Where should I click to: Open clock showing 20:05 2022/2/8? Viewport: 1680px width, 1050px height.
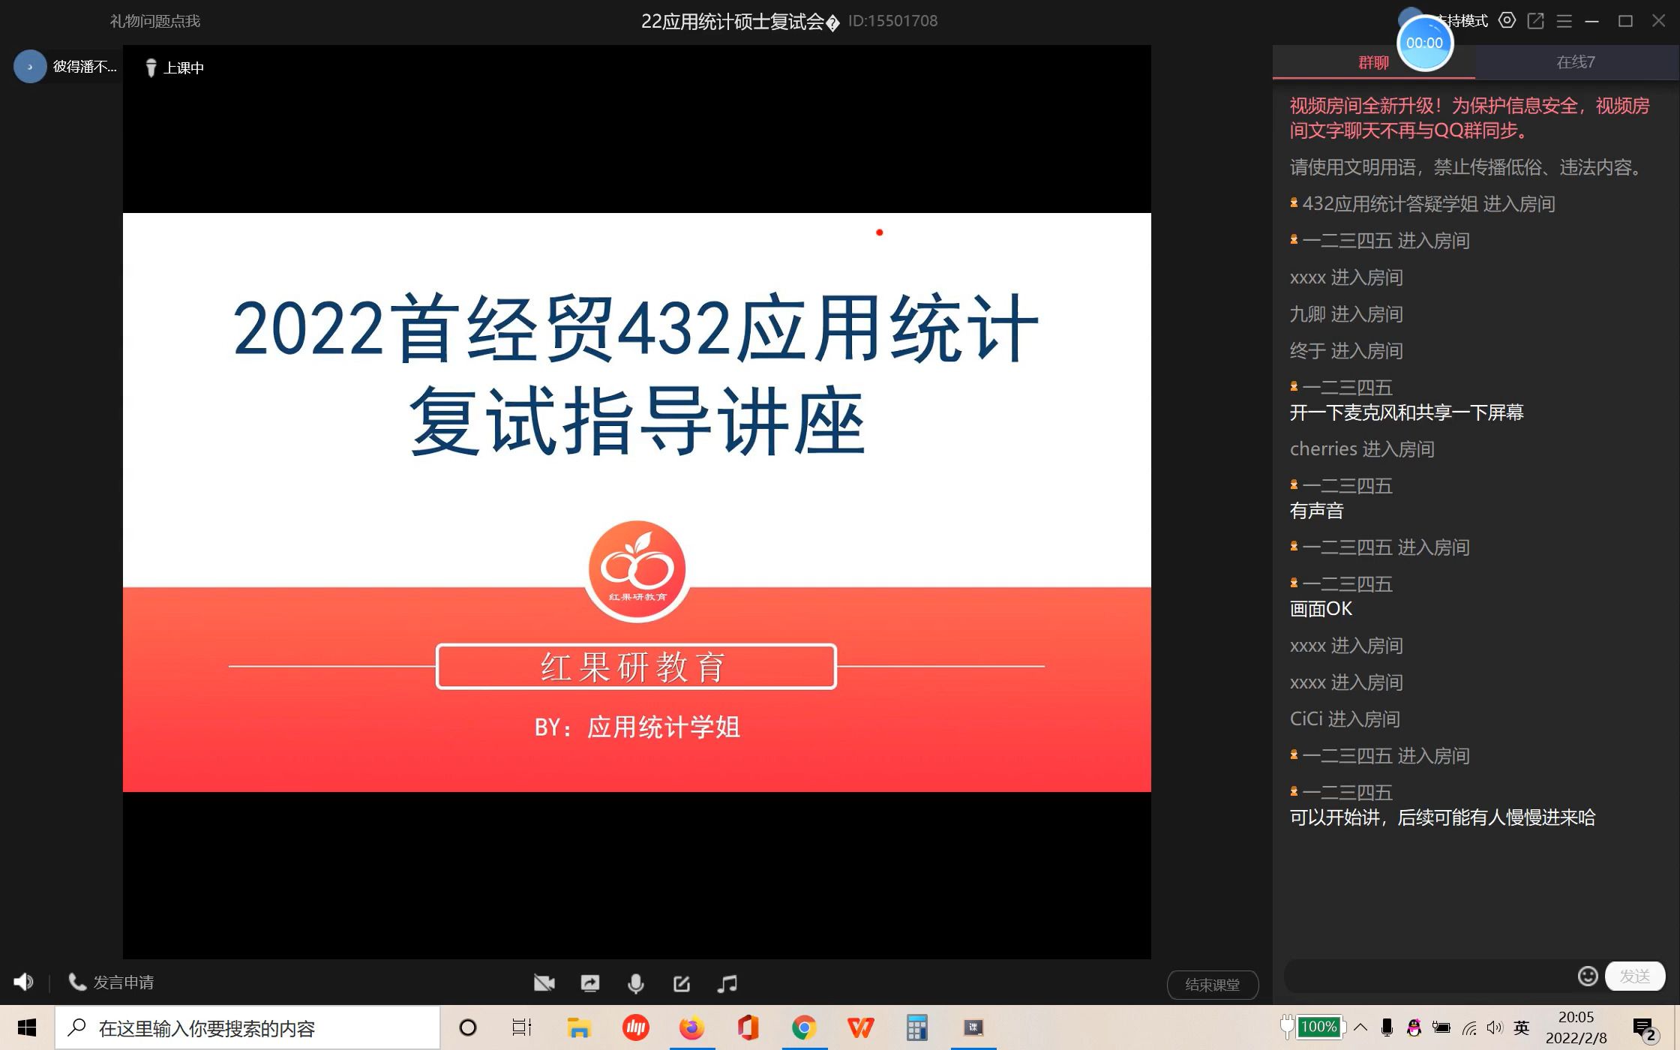pos(1576,1027)
